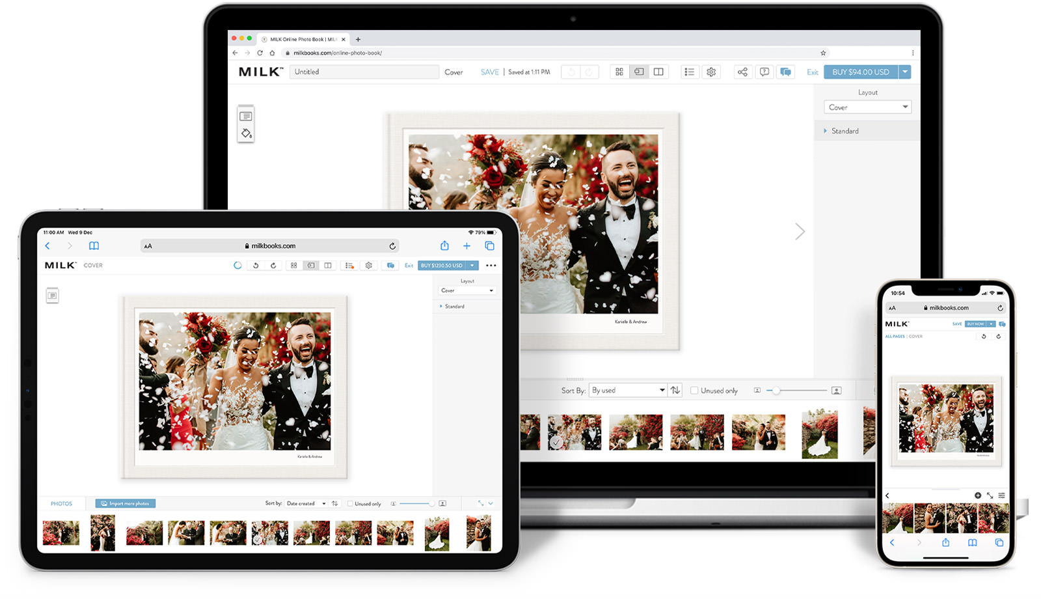Click the redo arrow on laptop toolbar

tap(589, 72)
